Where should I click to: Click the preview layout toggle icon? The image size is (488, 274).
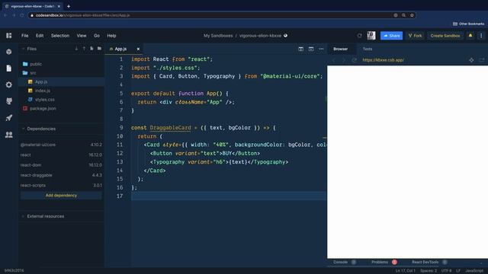pyautogui.click(x=311, y=49)
